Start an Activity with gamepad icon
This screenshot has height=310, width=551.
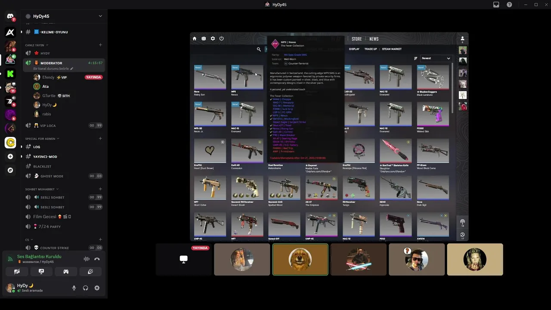[66, 272]
